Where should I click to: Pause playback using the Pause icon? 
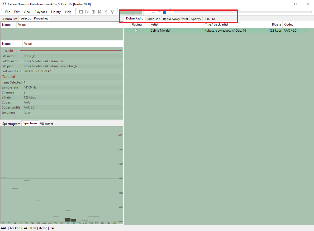click(x=93, y=12)
